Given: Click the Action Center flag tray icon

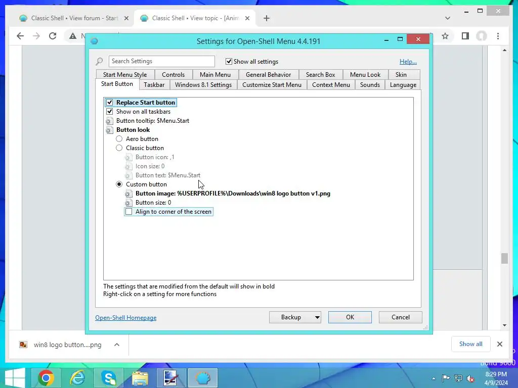Looking at the screenshot, I should 446,378.
